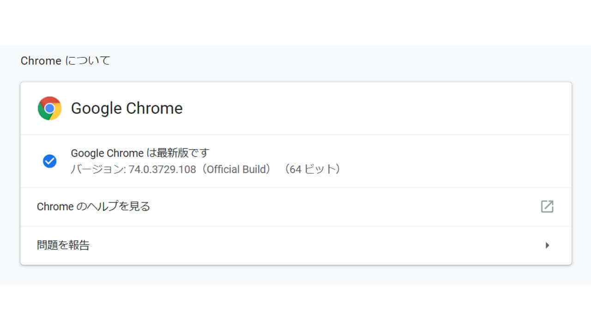Expand the 問題を報告 arrow
This screenshot has width=591, height=332.
tap(547, 245)
